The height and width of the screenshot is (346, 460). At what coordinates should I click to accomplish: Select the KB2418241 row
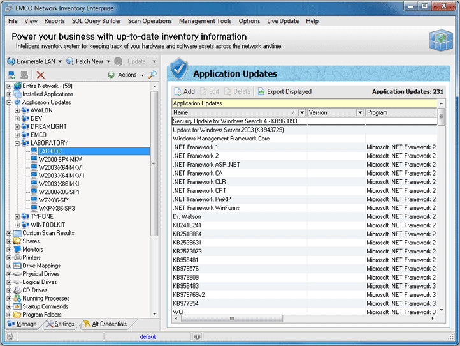click(304, 225)
